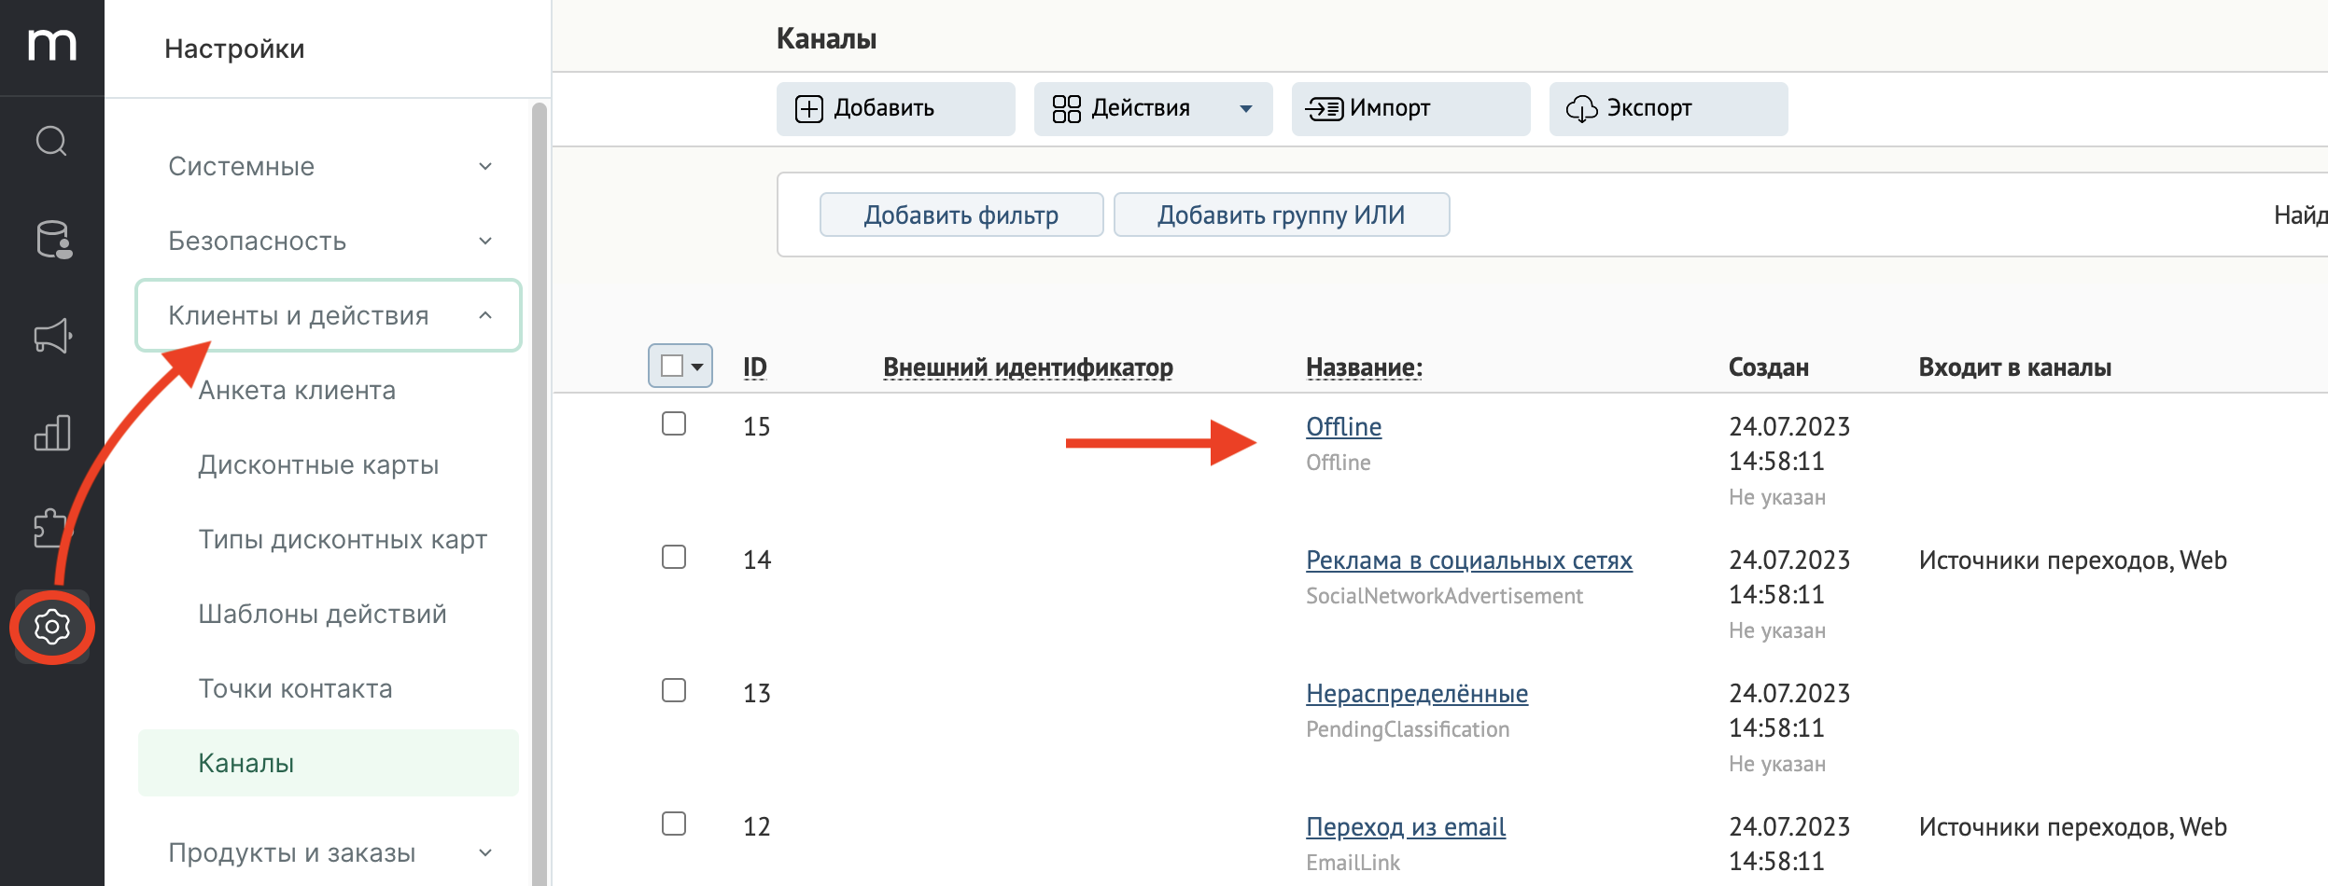Sort by the Название column header
Image resolution: width=2328 pixels, height=886 pixels.
1364,367
